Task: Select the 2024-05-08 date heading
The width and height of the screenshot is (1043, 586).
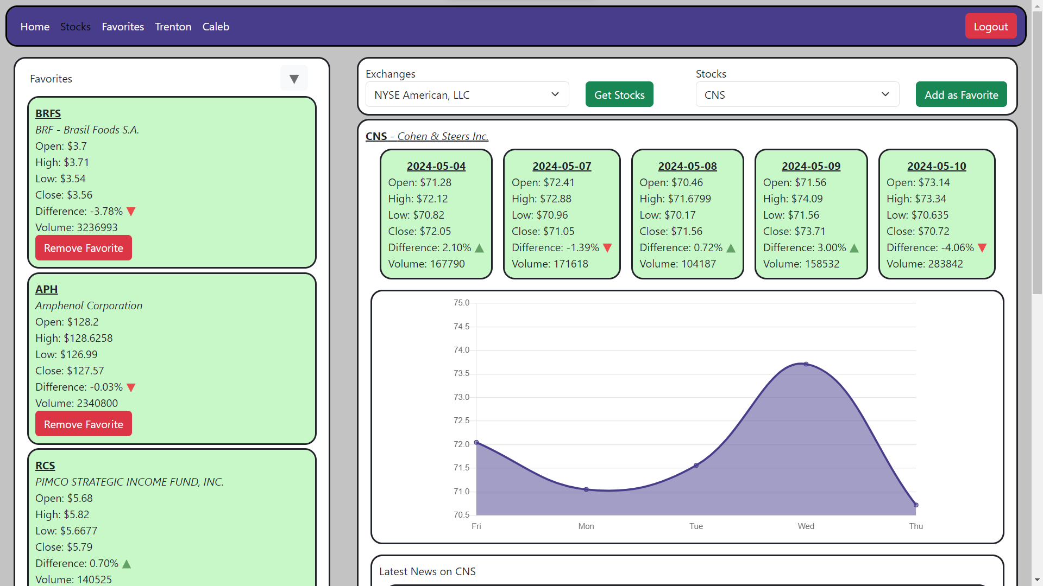Action: coord(687,166)
